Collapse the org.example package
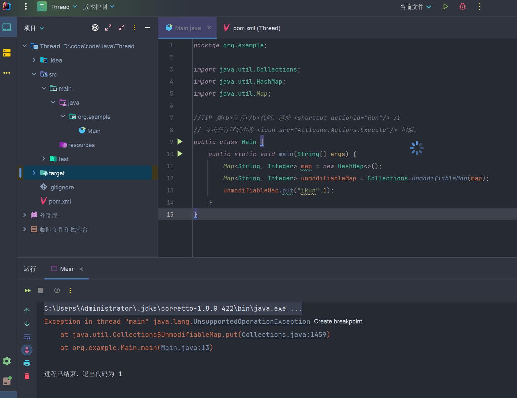Viewport: 517px width, 398px height. click(63, 116)
